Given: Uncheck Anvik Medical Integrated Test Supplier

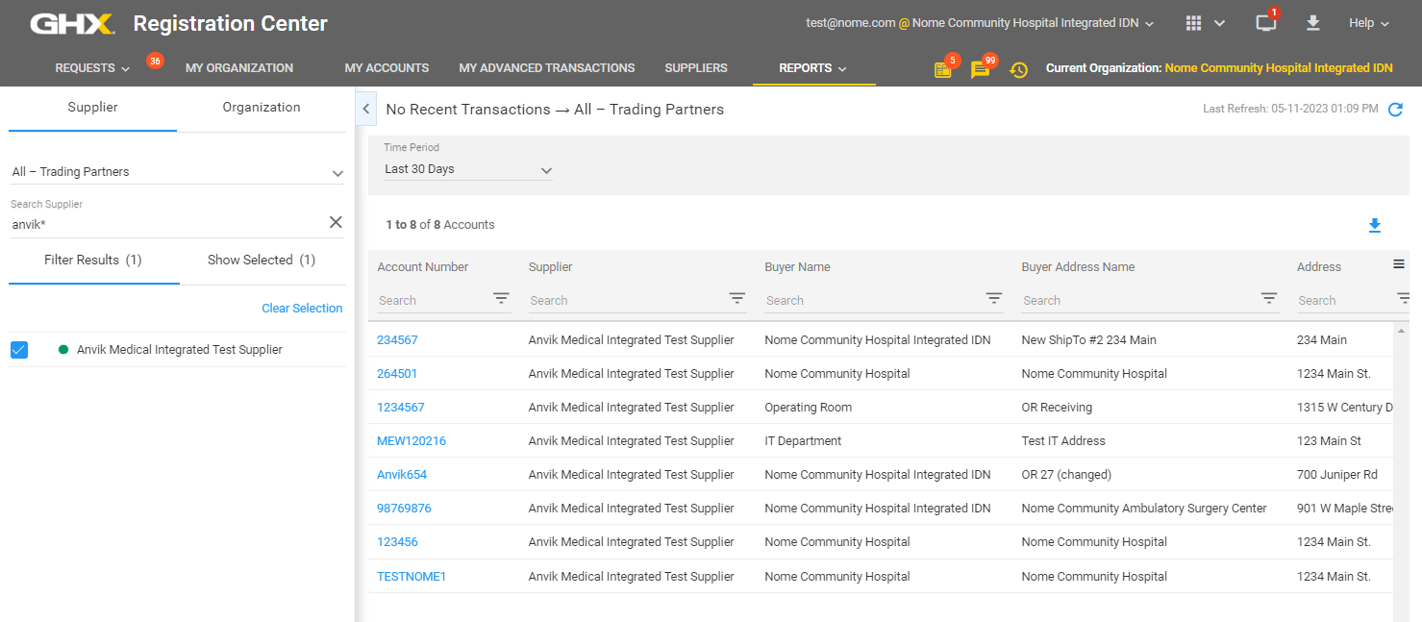Looking at the screenshot, I should pyautogui.click(x=19, y=350).
